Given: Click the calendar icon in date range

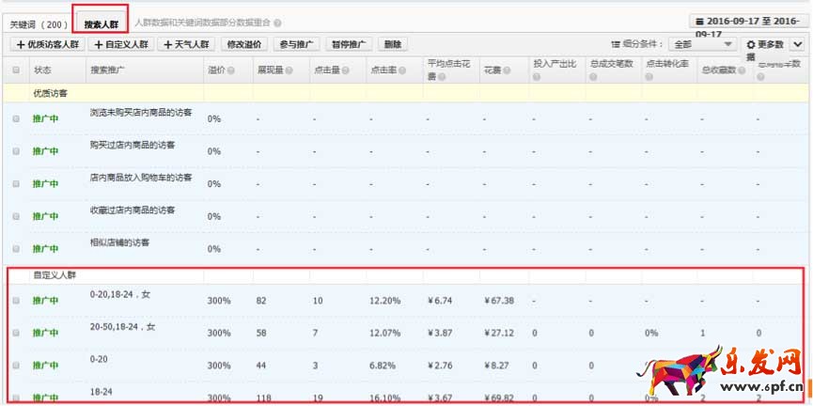Looking at the screenshot, I should tap(699, 21).
